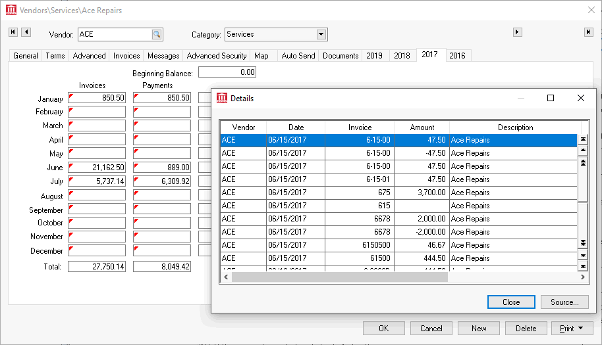Image resolution: width=602 pixels, height=345 pixels.
Task: Open the Documents tab
Action: (x=341, y=56)
